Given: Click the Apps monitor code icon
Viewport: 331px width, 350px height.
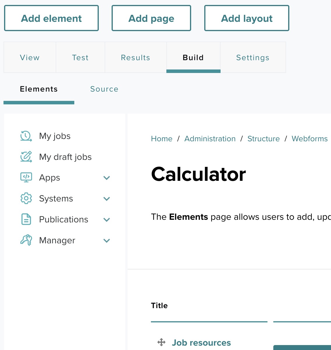Looking at the screenshot, I should (x=26, y=178).
